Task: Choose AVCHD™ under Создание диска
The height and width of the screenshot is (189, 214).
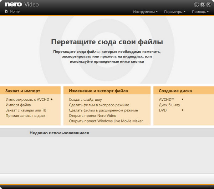Action: coord(167,99)
